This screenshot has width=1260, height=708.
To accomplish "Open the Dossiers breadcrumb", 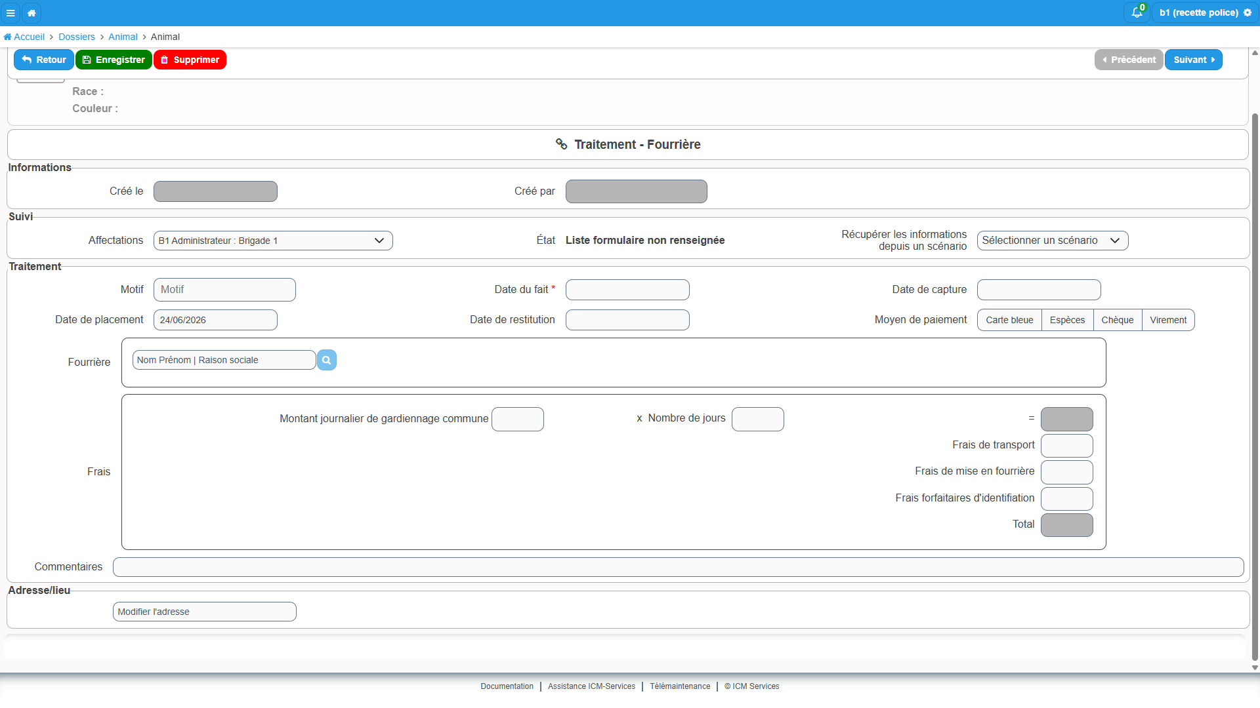I will tap(77, 37).
